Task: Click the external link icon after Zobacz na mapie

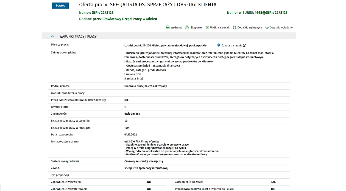Action: tap(244, 45)
